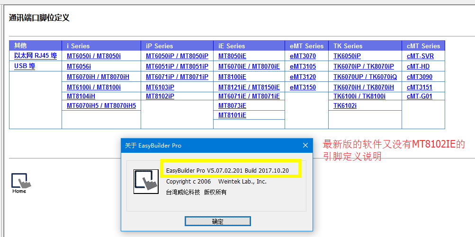
Task: Select the cMT-G01 link
Action: [420, 96]
